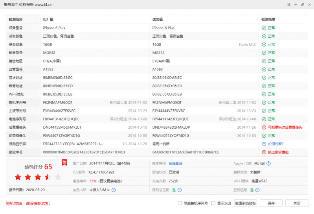
Task: Click the 检测结果 column header
Action: coord(268,19)
